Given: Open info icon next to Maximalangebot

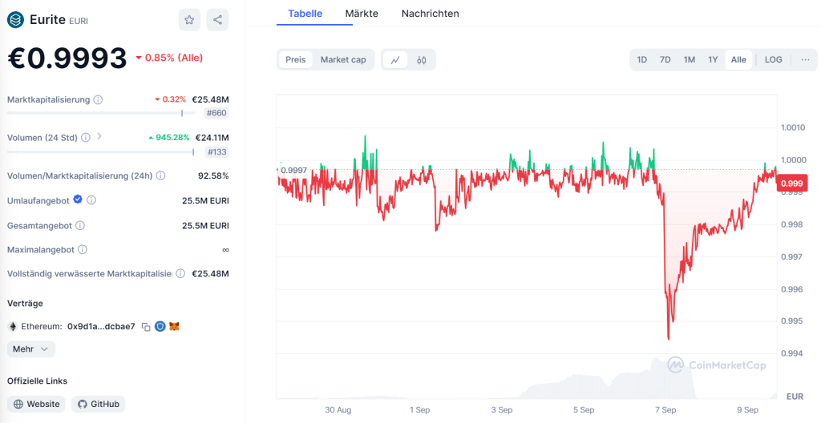Looking at the screenshot, I should (83, 250).
